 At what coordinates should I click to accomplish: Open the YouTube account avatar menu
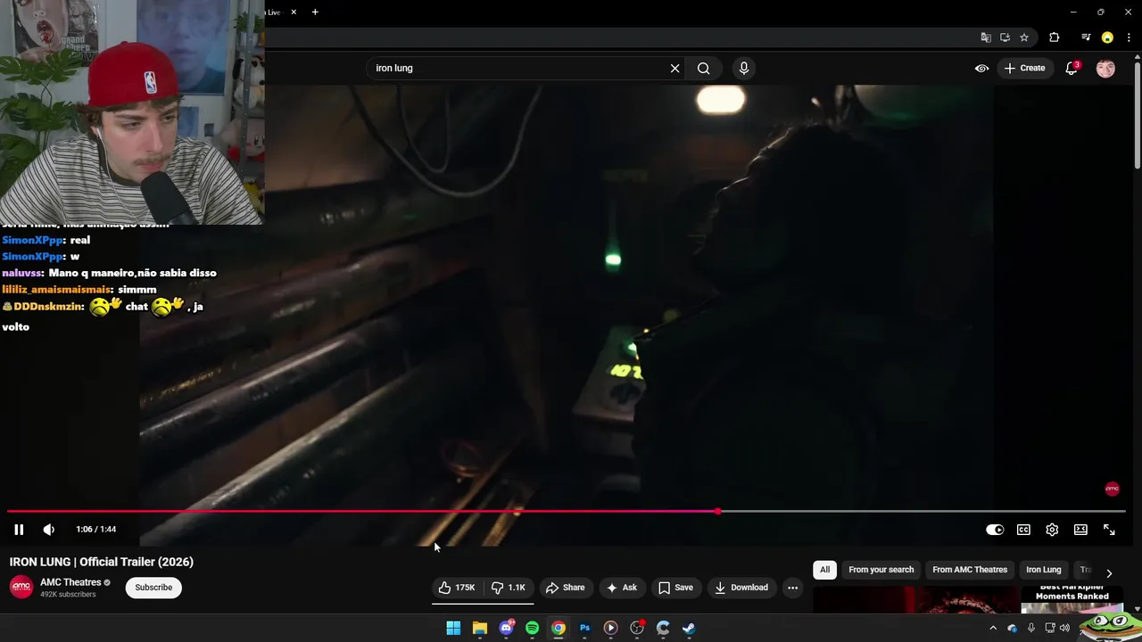pos(1105,68)
